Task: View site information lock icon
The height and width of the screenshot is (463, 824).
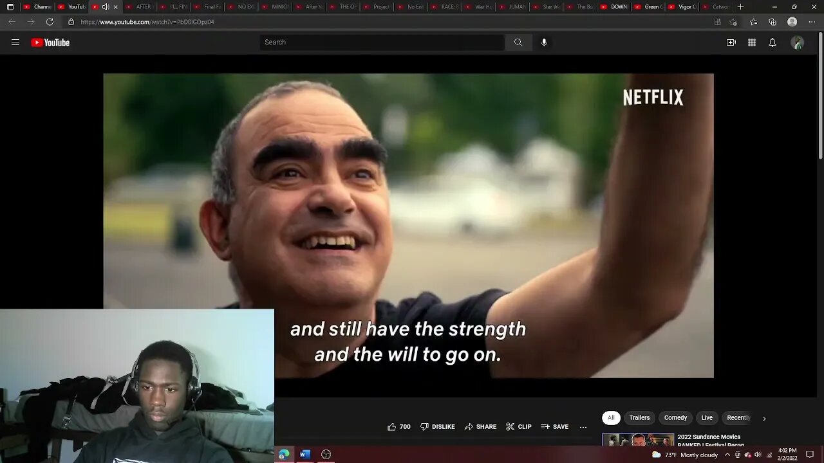Action: tap(71, 22)
